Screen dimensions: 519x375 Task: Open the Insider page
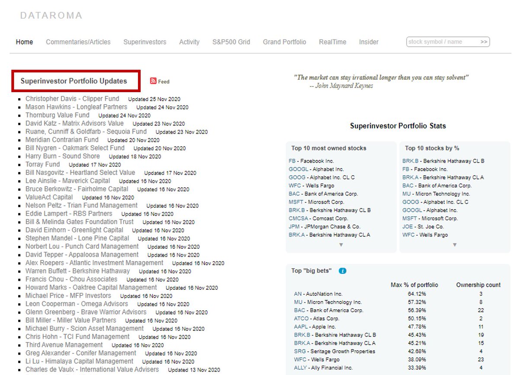tap(368, 42)
